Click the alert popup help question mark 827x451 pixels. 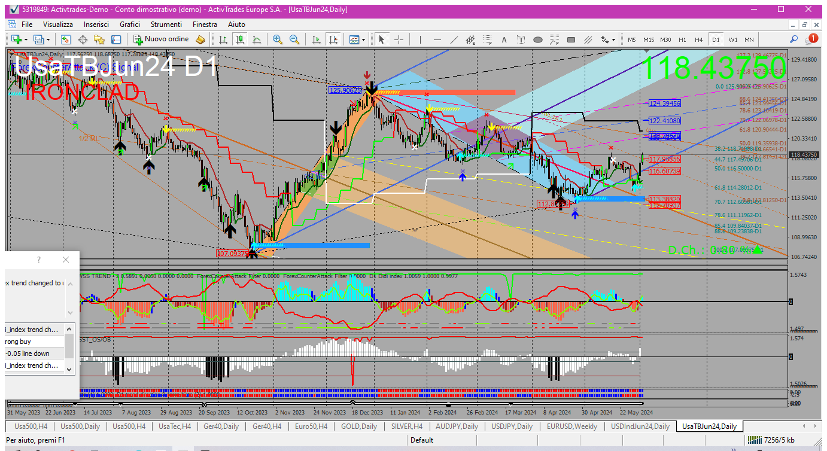point(39,260)
